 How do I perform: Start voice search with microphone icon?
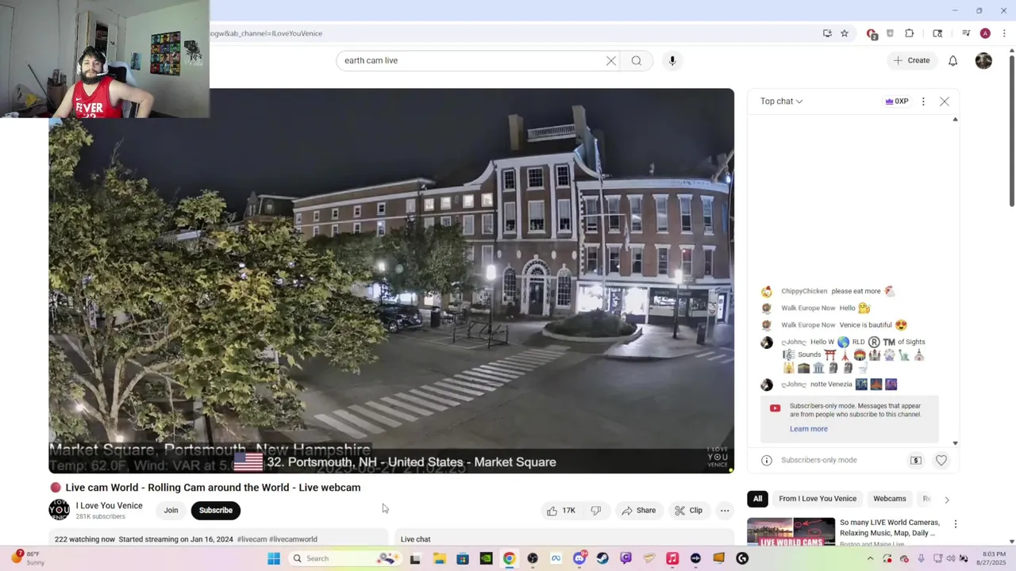(x=672, y=60)
